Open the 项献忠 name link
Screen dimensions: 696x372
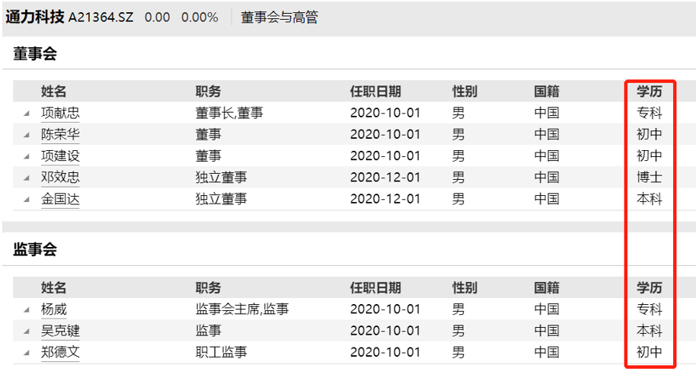(60, 113)
